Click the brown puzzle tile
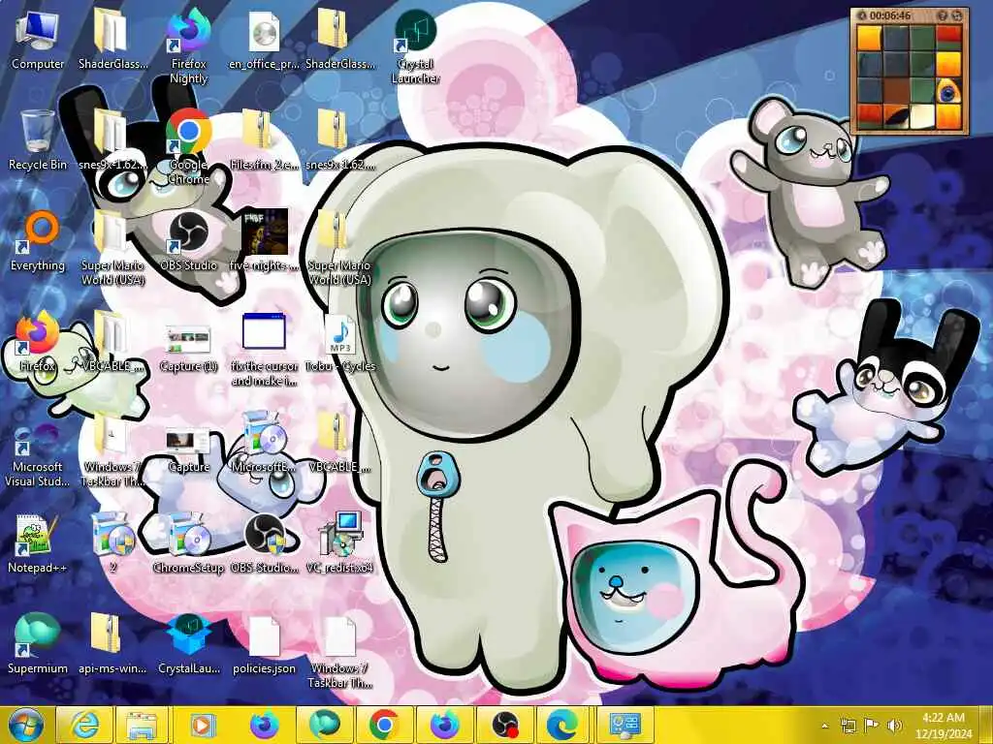The width and height of the screenshot is (993, 744). click(896, 90)
